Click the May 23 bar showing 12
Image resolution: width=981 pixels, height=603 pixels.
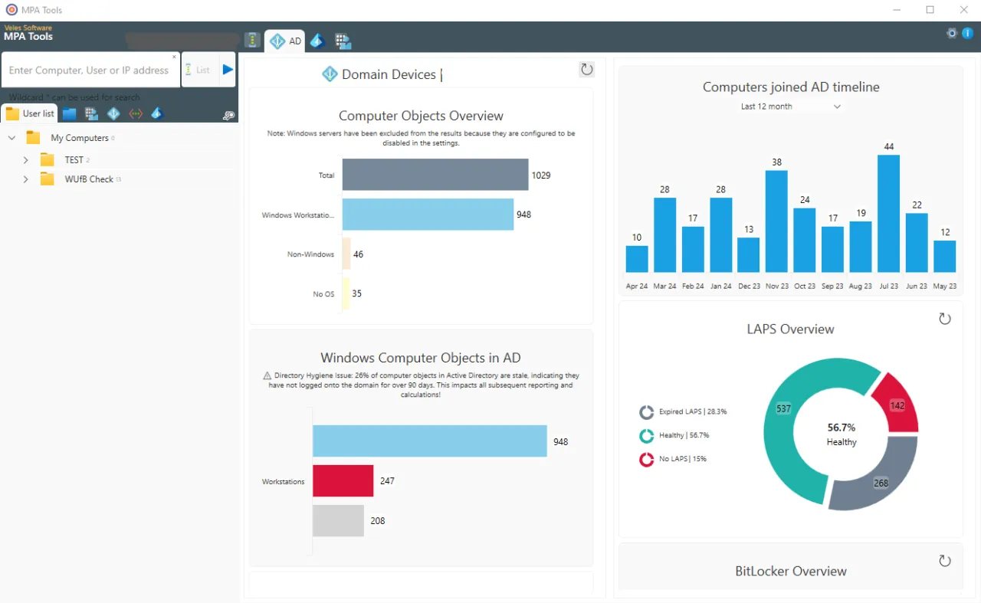coord(945,257)
